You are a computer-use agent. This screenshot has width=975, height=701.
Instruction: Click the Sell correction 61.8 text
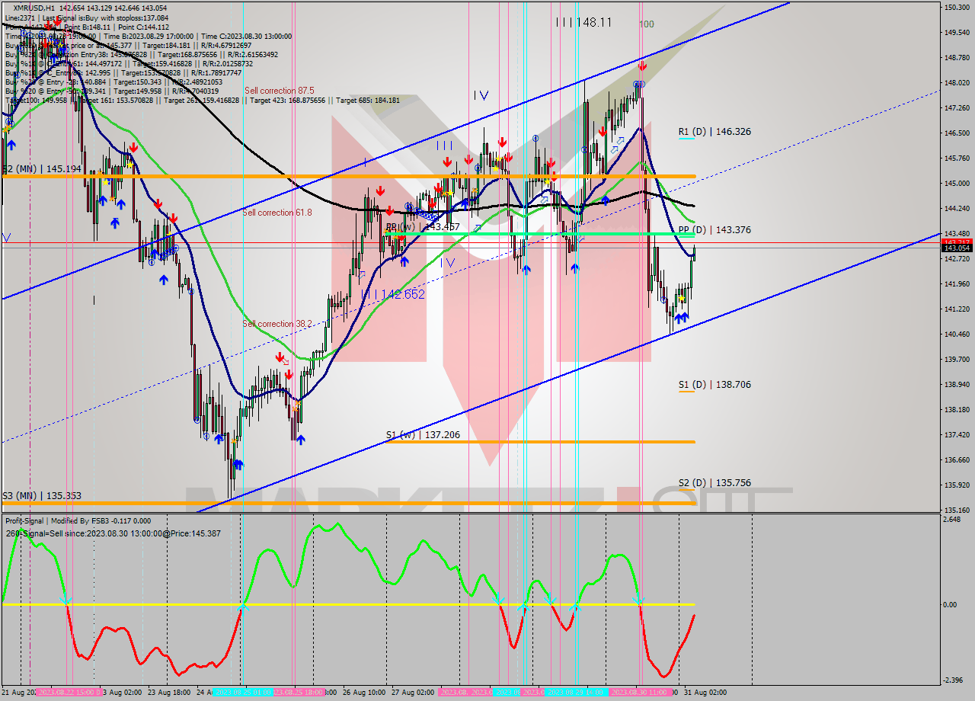pos(277,213)
